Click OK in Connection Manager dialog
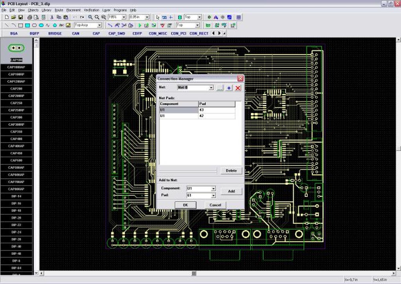 tap(185, 205)
